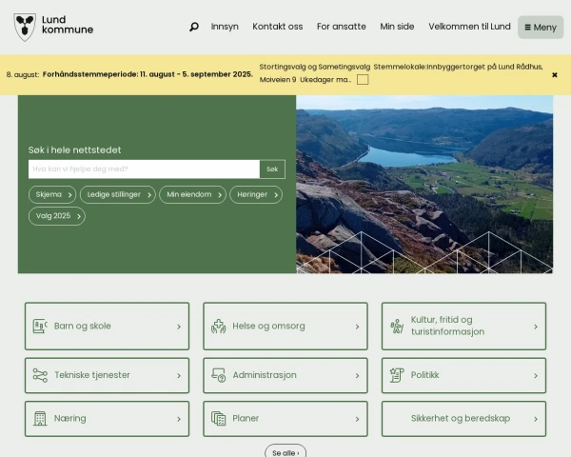Click the Planer documents icon
The height and width of the screenshot is (457, 571).
point(218,418)
